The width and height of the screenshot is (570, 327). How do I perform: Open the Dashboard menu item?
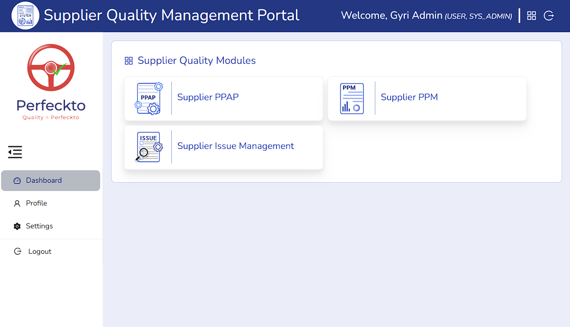click(x=50, y=181)
